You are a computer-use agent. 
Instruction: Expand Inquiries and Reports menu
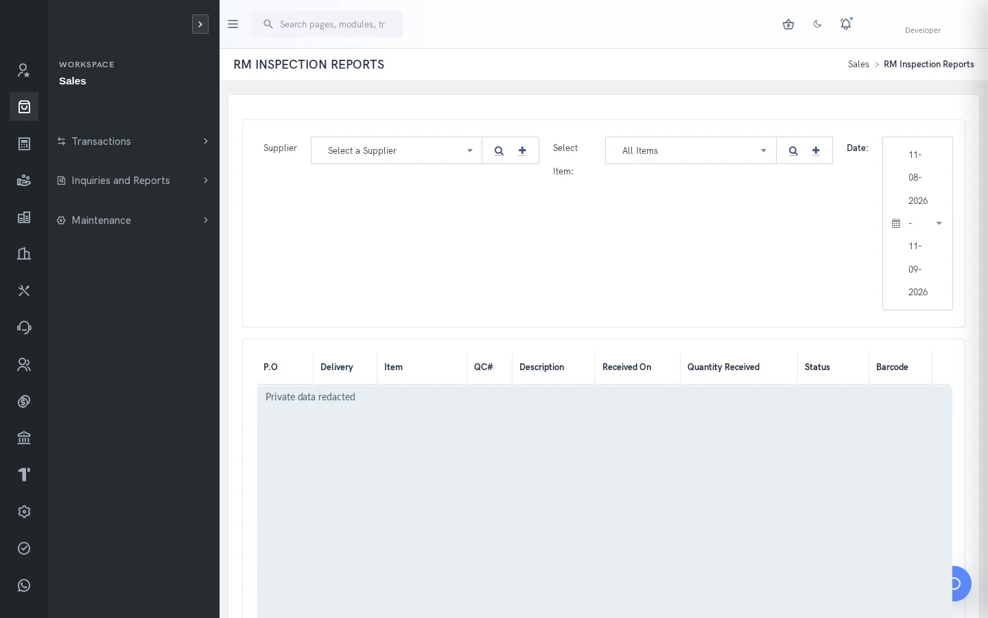133,181
